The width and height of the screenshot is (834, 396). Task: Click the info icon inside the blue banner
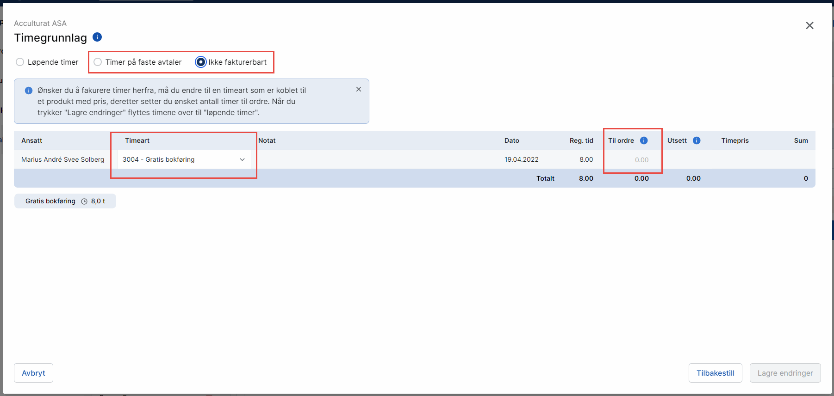point(29,91)
